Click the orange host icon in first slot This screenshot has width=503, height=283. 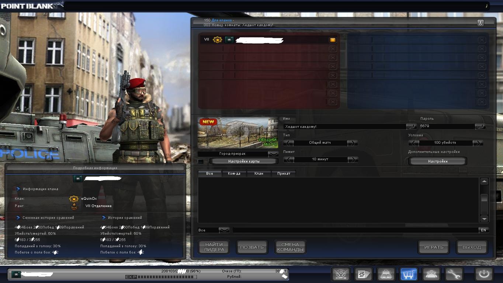tap(332, 40)
